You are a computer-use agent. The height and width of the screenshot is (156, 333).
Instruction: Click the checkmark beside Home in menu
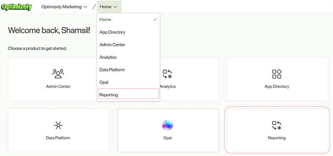pyautogui.click(x=155, y=20)
